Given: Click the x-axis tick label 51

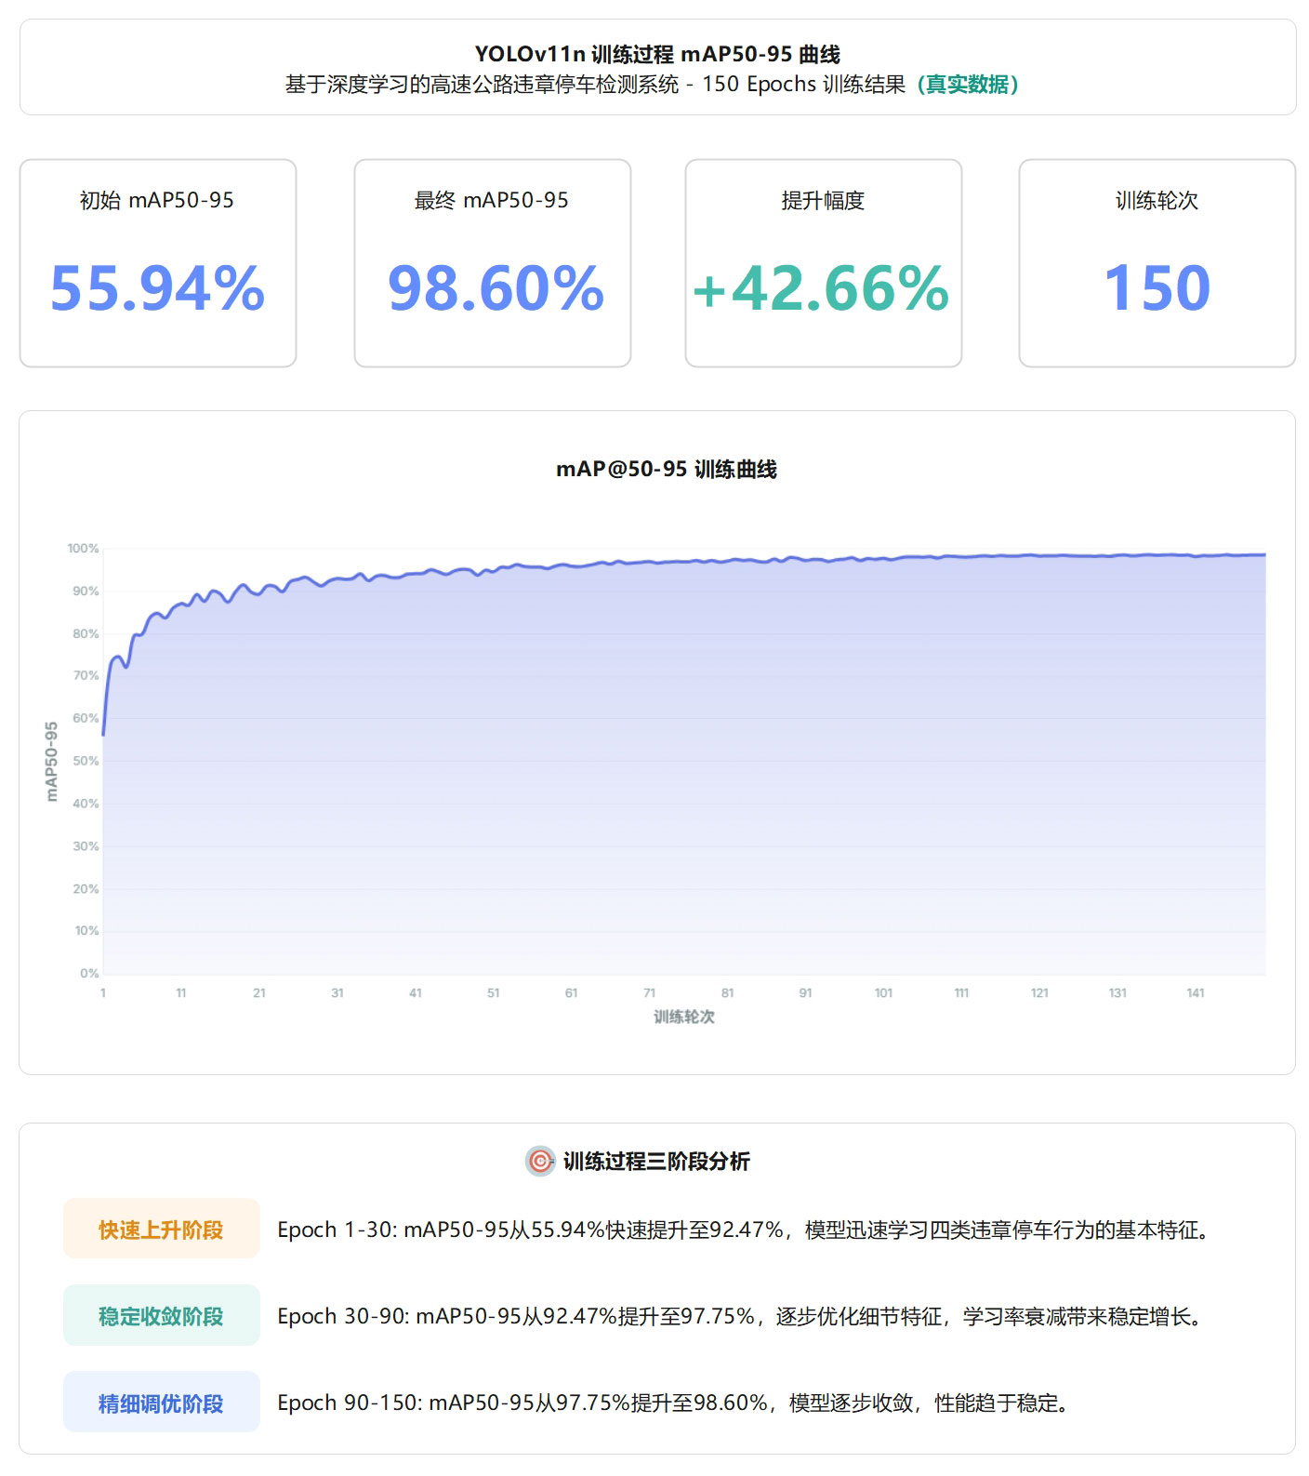Looking at the screenshot, I should coord(494,993).
